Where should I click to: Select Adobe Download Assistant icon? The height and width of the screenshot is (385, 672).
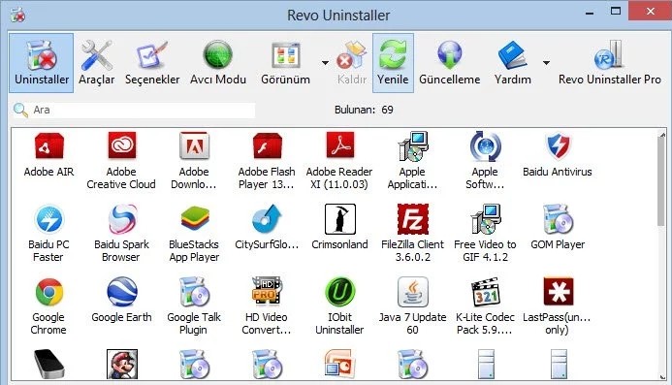[x=194, y=145]
